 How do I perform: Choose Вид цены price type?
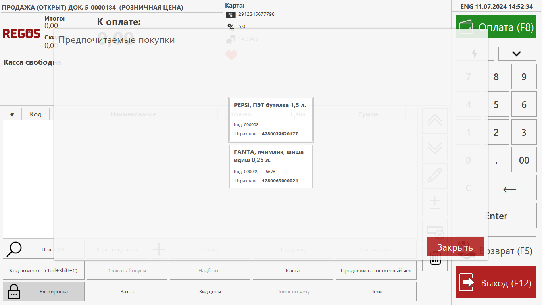pyautogui.click(x=210, y=292)
